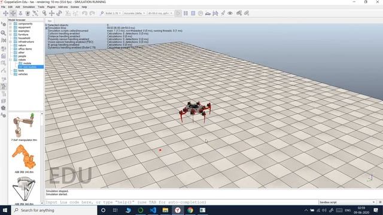Viewport: 383px width, 215px height.
Task: Toggle the scene hierarchy sidebar button
Action: pyautogui.click(x=4, y=94)
